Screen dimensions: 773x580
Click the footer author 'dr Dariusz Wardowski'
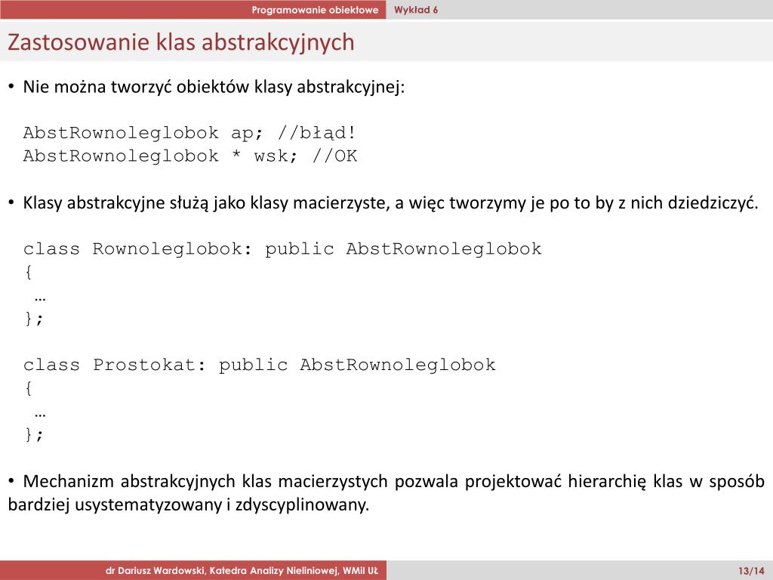156,571
